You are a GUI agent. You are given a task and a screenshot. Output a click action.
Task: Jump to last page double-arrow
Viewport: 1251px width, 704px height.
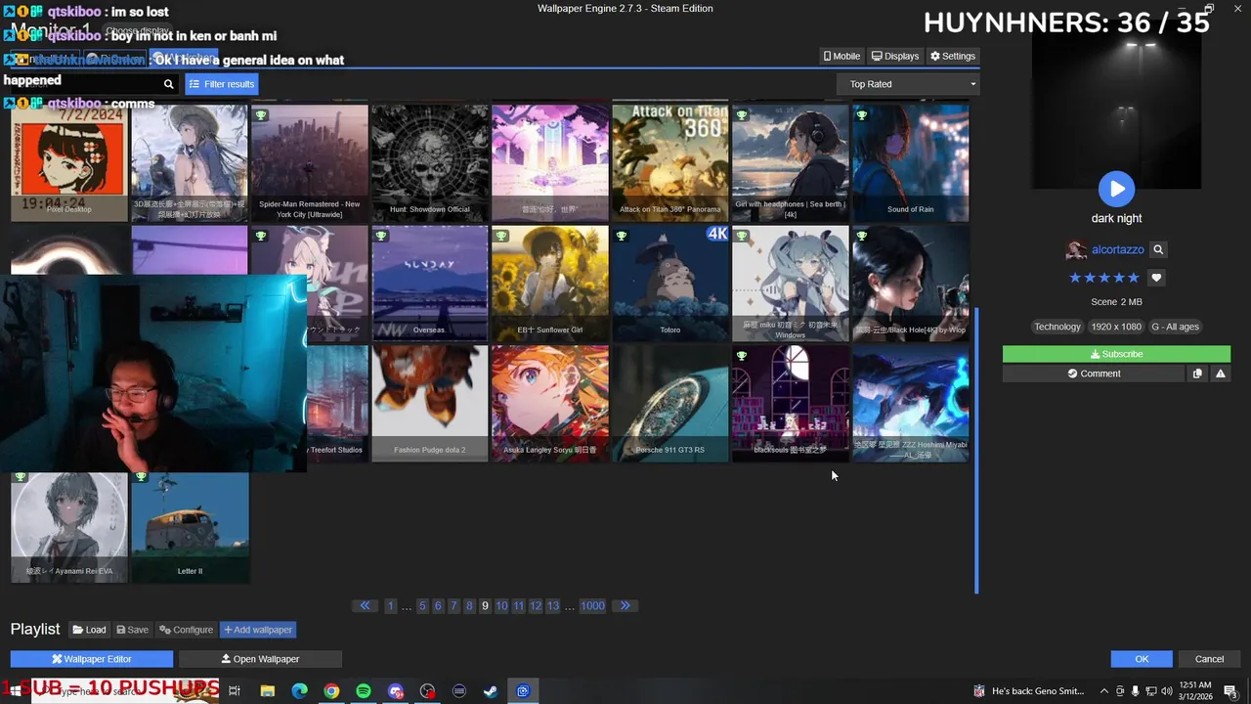(x=625, y=605)
